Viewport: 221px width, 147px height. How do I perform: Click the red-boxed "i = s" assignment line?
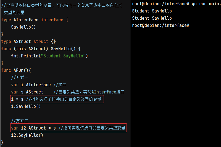[x=57, y=99]
